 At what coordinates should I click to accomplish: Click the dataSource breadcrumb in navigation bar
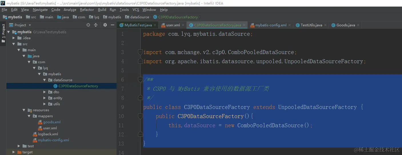pos(137,17)
